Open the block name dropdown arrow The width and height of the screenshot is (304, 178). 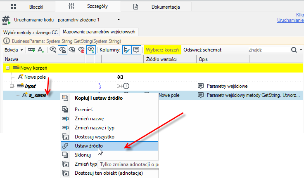[119, 19]
